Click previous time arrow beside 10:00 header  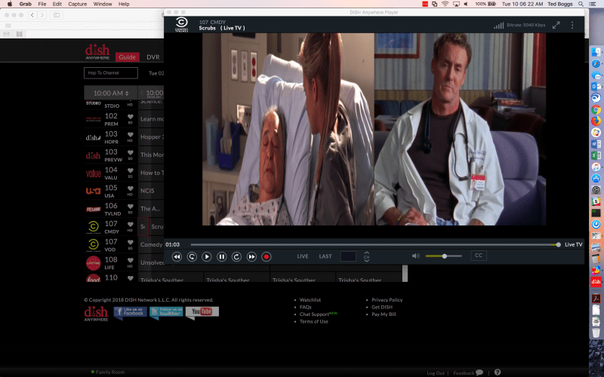tap(142, 93)
